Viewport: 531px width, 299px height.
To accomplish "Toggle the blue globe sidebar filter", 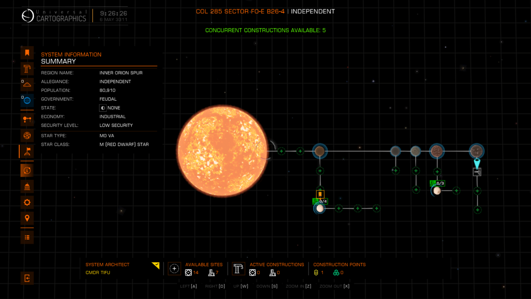I will [27, 100].
